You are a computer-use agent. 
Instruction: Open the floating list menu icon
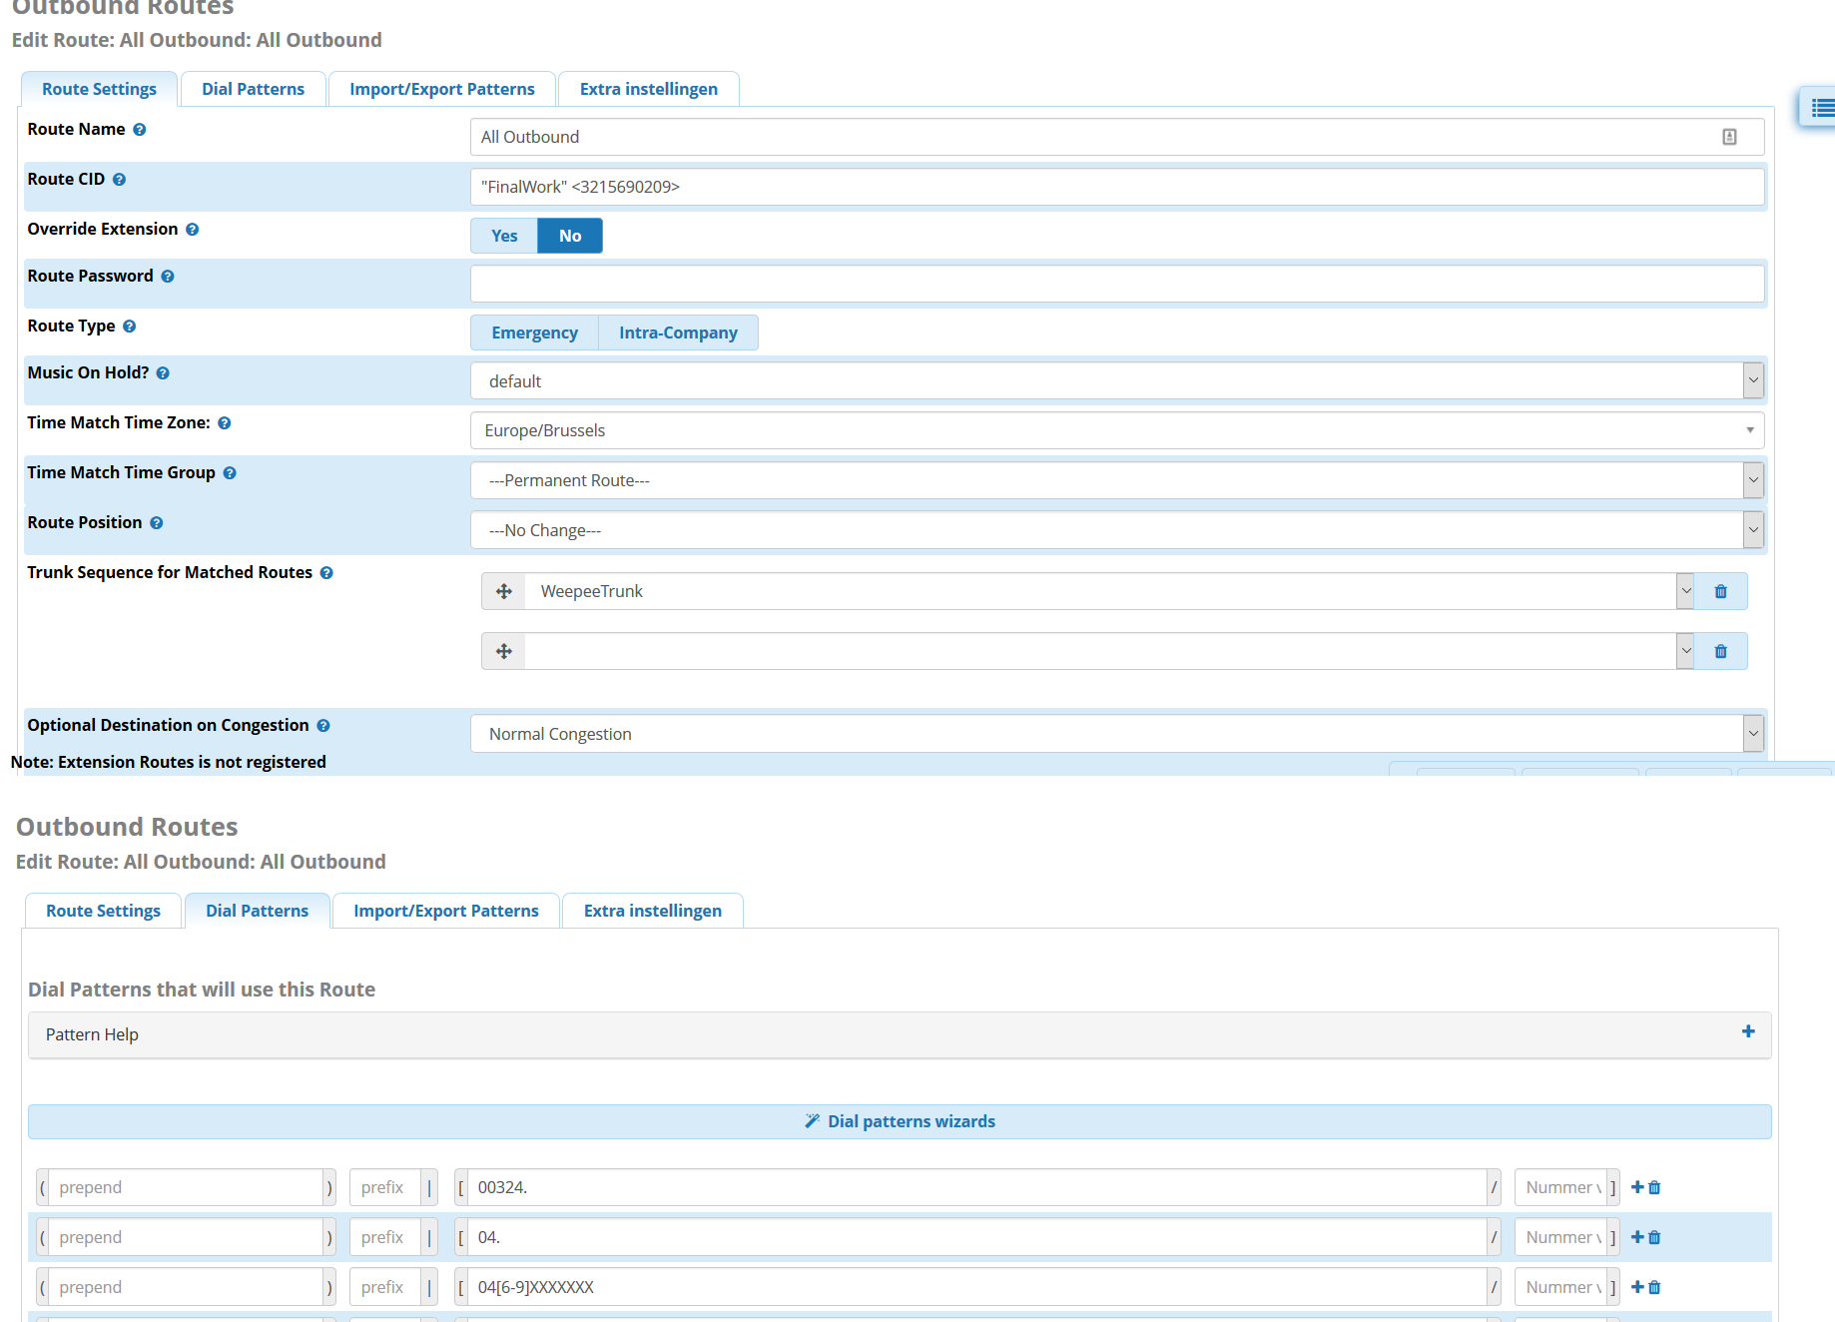tap(1821, 108)
